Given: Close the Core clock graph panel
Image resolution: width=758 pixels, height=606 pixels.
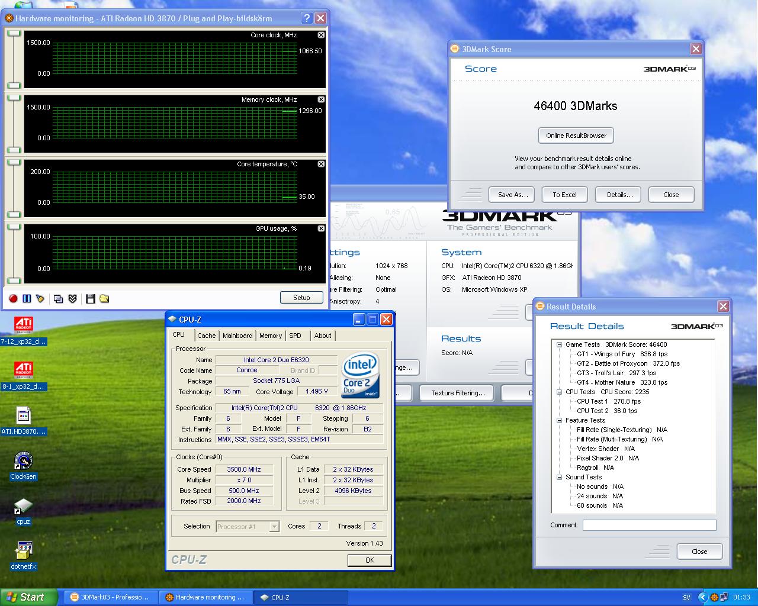Looking at the screenshot, I should tap(321, 35).
